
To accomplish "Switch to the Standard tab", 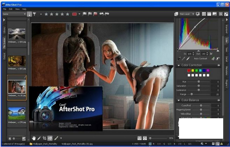I will [x=227, y=29].
